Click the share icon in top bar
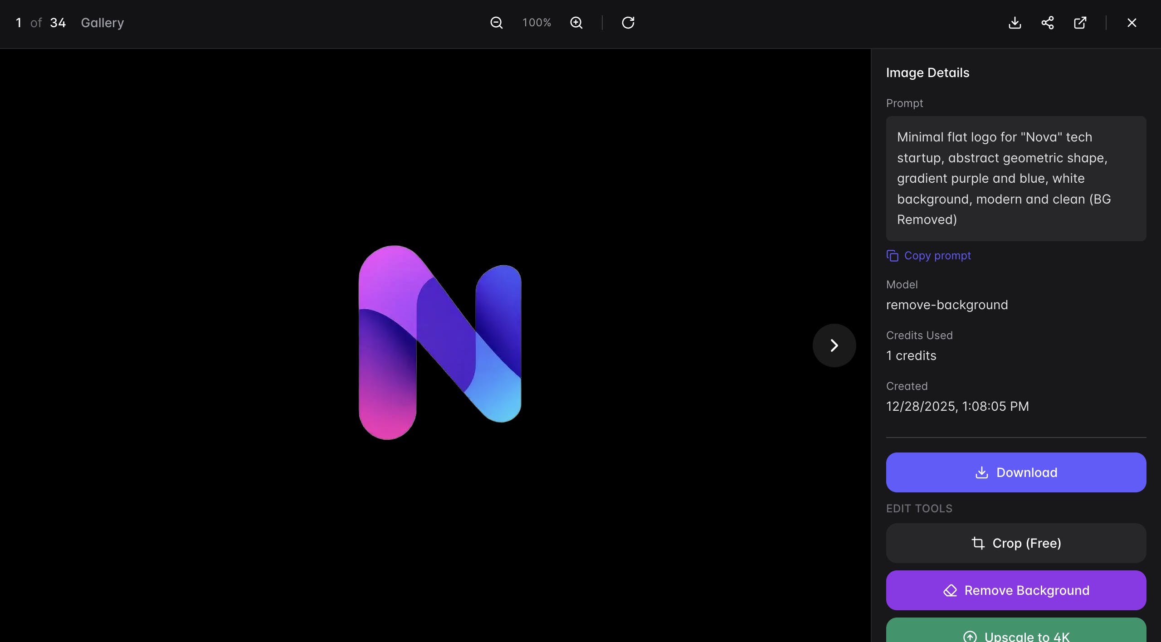Viewport: 1161px width, 642px height. pos(1048,23)
